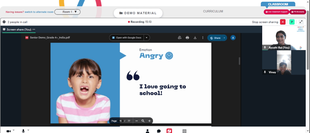Select the Screen share (You) tab
Screen dimensions: 310x133
(19, 29)
